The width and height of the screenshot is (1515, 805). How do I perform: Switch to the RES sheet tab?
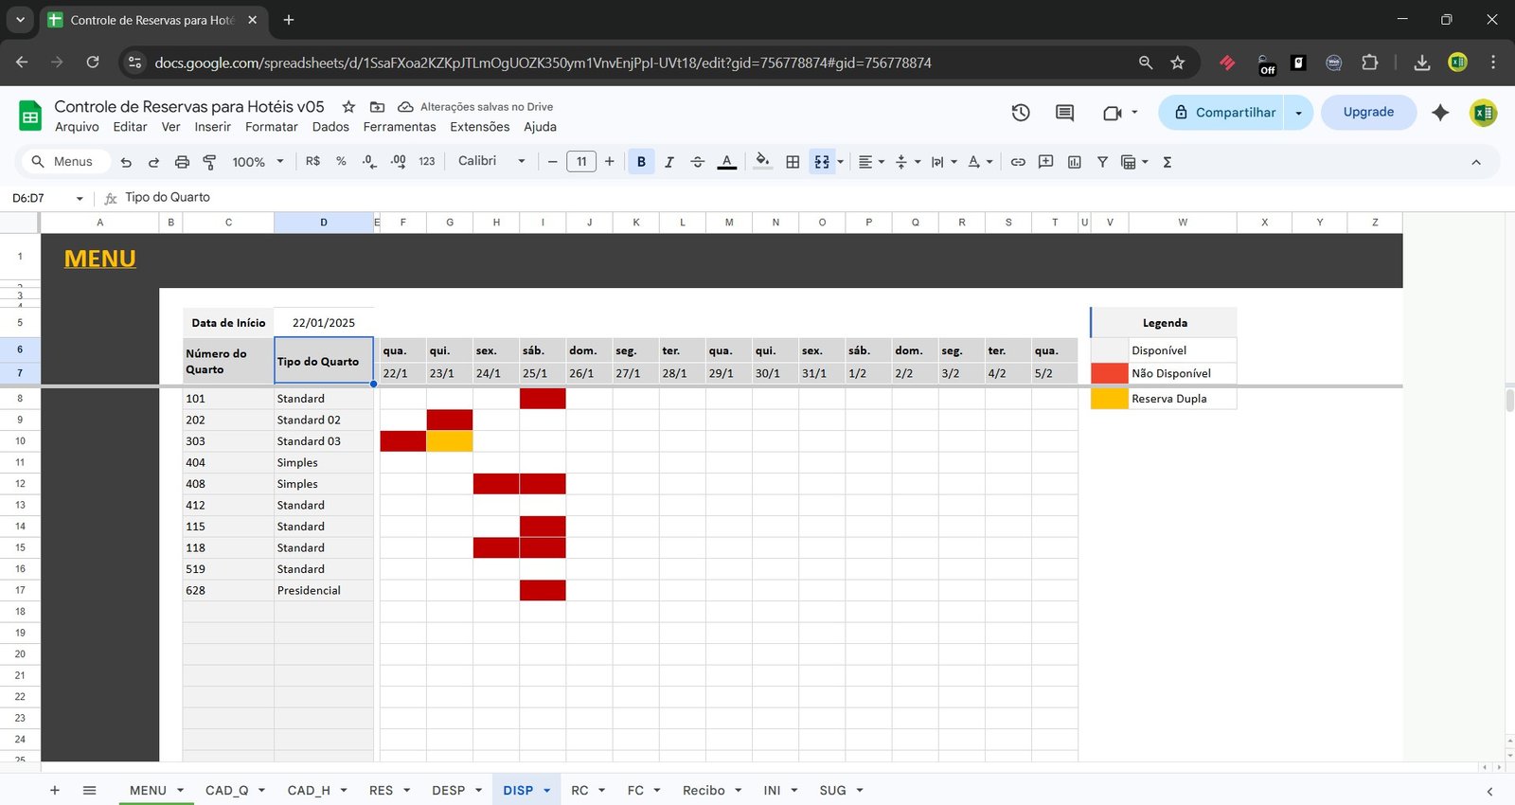[381, 790]
